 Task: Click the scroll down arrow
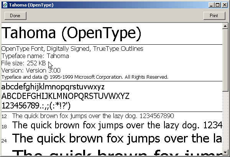[225, 152]
